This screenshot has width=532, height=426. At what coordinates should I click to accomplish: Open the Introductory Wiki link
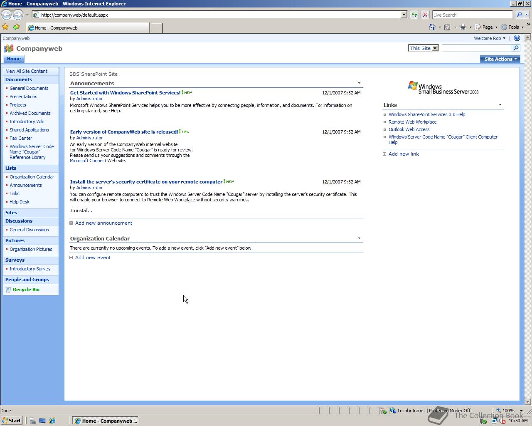[x=27, y=121]
